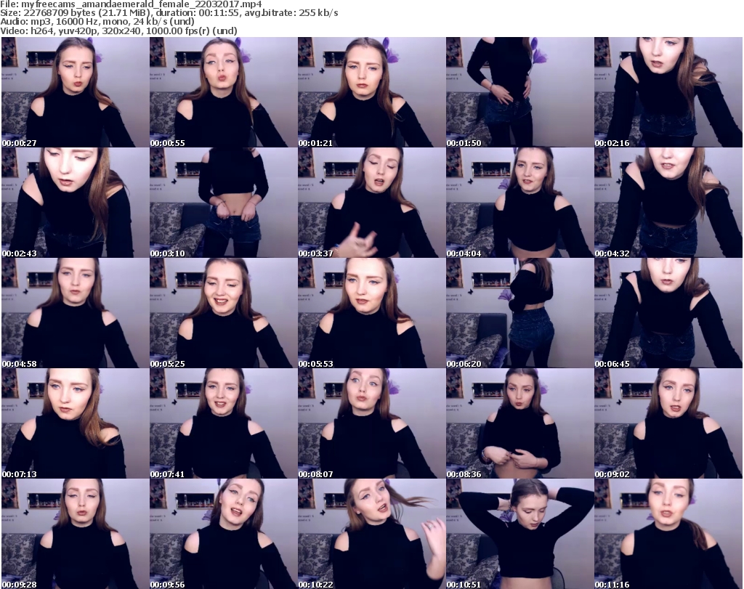The width and height of the screenshot is (744, 589).
Task: Pick the thumbnail timestamped 00:09:02
Action: [x=668, y=423]
